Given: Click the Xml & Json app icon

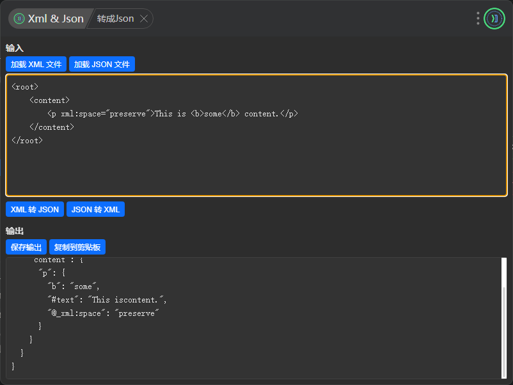Looking at the screenshot, I should pyautogui.click(x=19, y=19).
